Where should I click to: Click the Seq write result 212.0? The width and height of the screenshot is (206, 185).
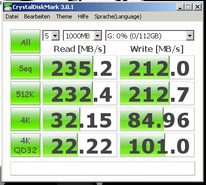pyautogui.click(x=157, y=67)
